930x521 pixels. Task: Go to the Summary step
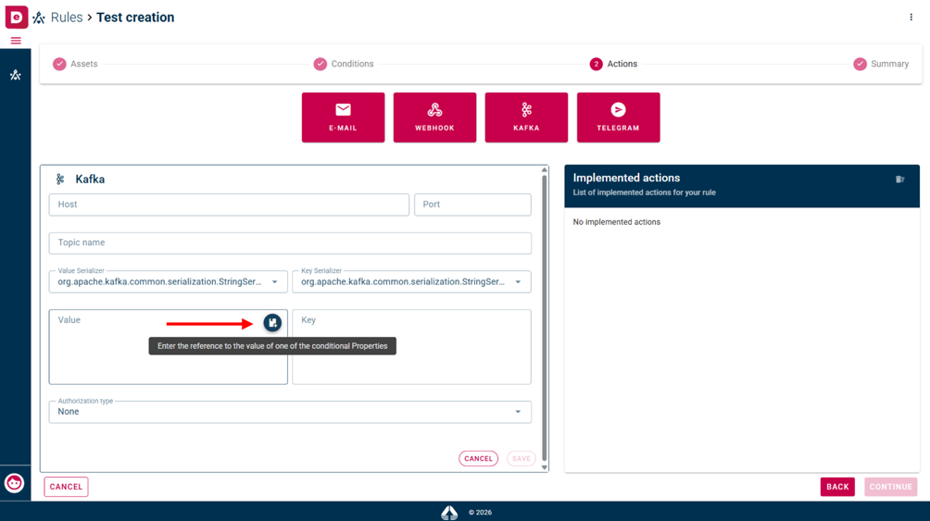pyautogui.click(x=881, y=64)
